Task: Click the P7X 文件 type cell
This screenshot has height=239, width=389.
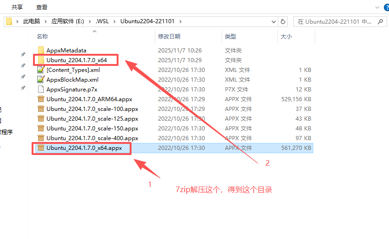Action: coord(237,90)
